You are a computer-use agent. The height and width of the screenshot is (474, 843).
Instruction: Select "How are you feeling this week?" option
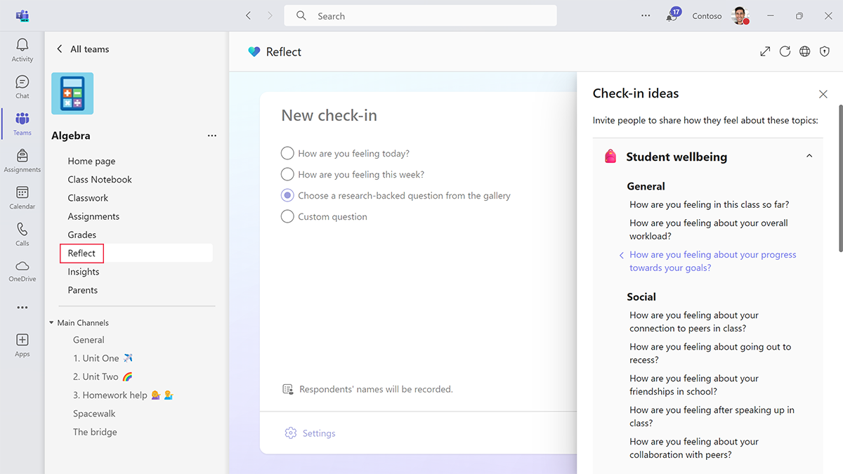tap(287, 174)
